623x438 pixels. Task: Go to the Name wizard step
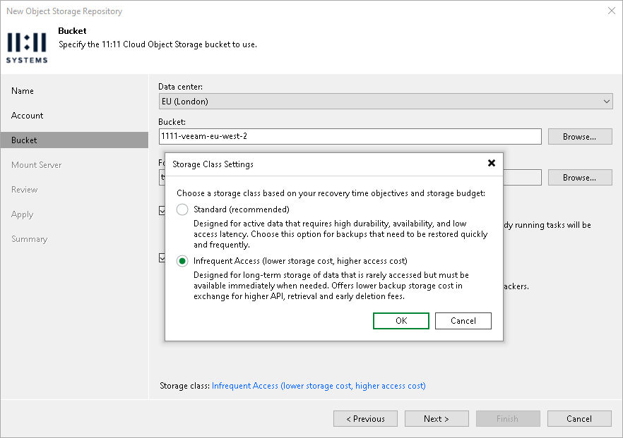tap(23, 91)
